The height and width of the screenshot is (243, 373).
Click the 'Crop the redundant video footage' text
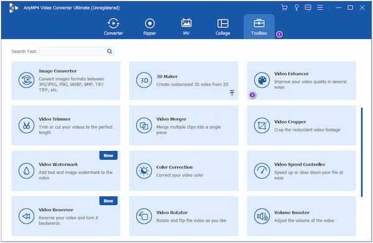click(307, 130)
